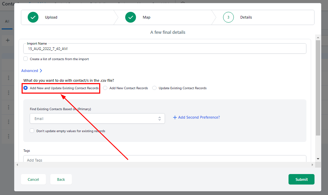Select the All tab in background page

coord(7,21)
